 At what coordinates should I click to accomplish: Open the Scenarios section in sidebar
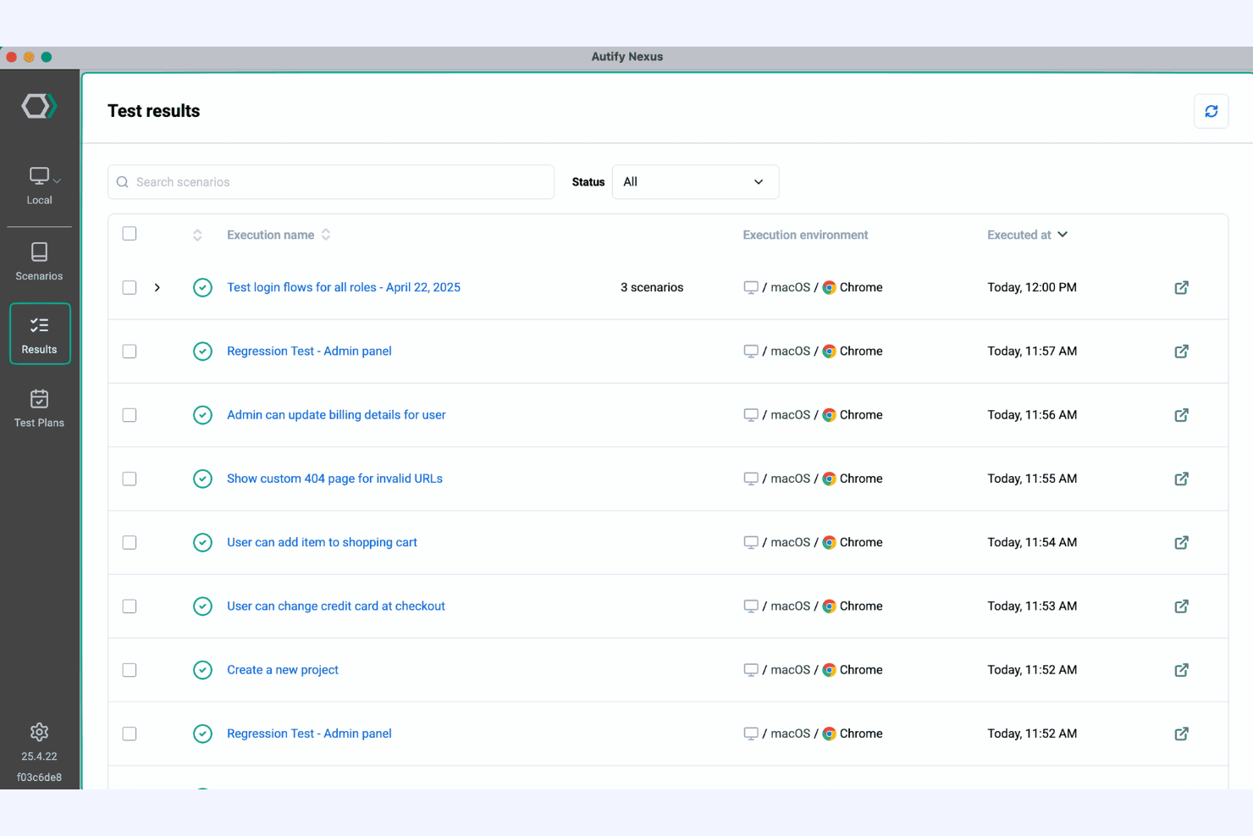pyautogui.click(x=39, y=260)
